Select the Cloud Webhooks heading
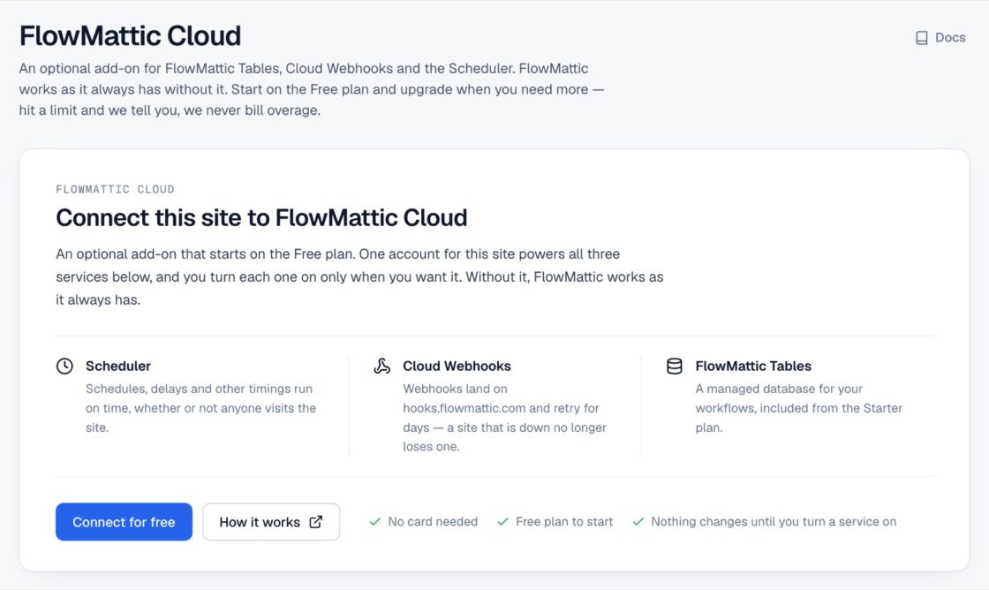Viewport: 989px width, 590px height. tap(457, 366)
